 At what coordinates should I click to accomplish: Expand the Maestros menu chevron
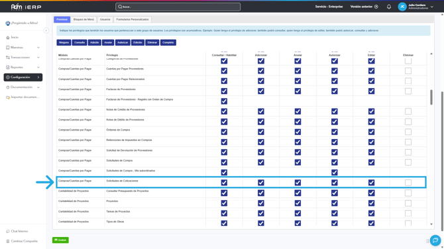pos(38,48)
